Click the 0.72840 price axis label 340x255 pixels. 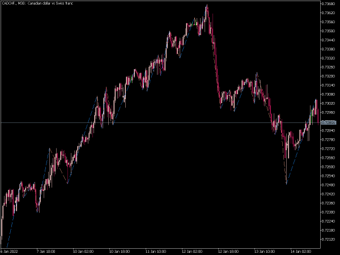tap(329, 130)
